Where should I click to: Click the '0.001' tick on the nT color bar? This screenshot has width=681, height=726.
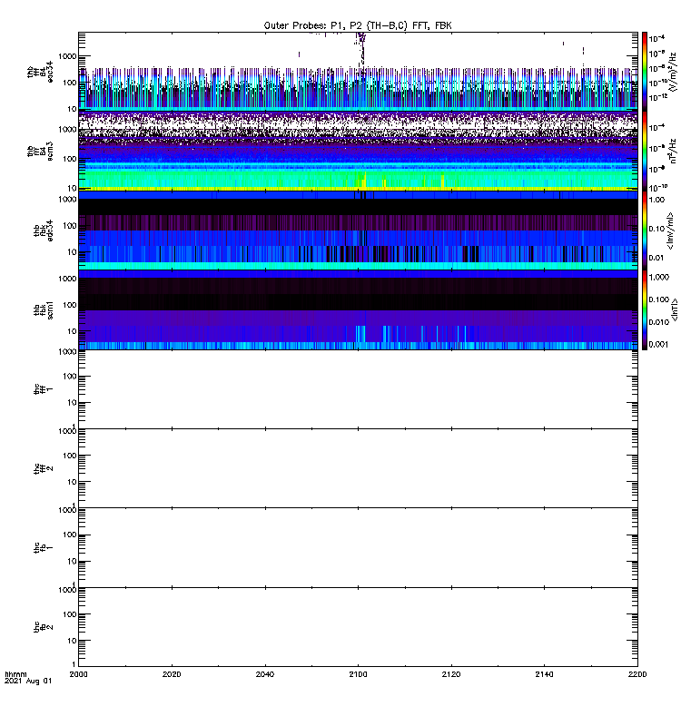pyautogui.click(x=659, y=344)
